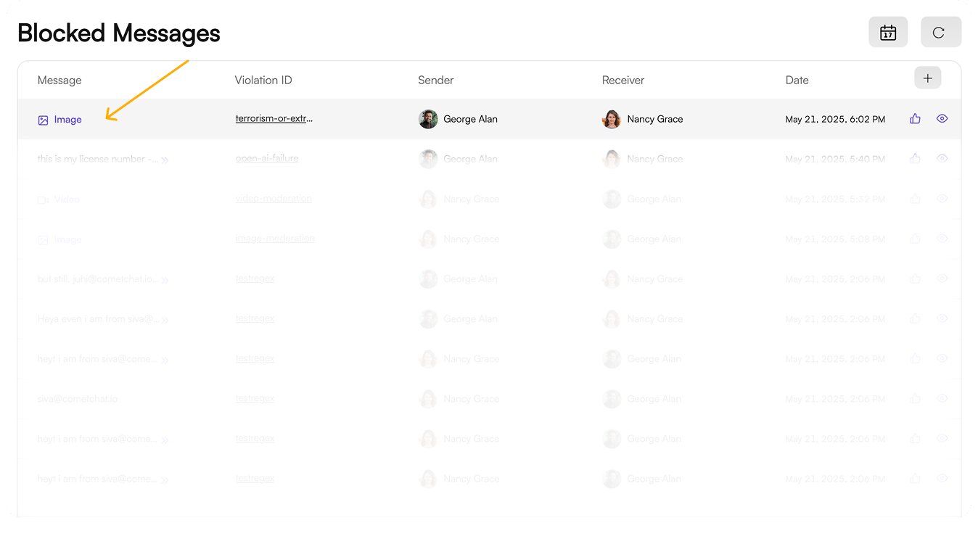The height and width of the screenshot is (536, 978).
Task: Open the open-ai-failure violation link
Action: 267,159
